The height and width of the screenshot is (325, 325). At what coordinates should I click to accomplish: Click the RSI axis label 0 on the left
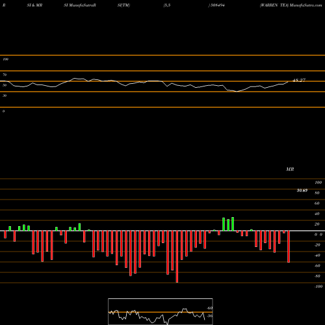click(3, 111)
